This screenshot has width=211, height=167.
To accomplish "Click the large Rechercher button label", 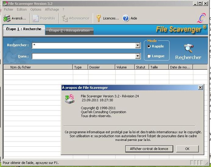I will [188, 57].
